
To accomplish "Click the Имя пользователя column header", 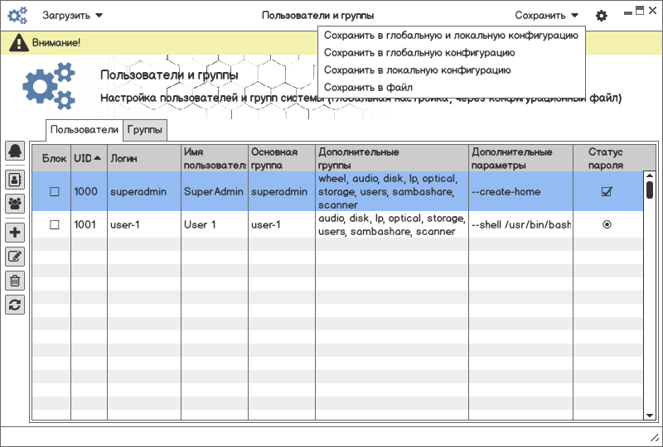I will (215, 158).
